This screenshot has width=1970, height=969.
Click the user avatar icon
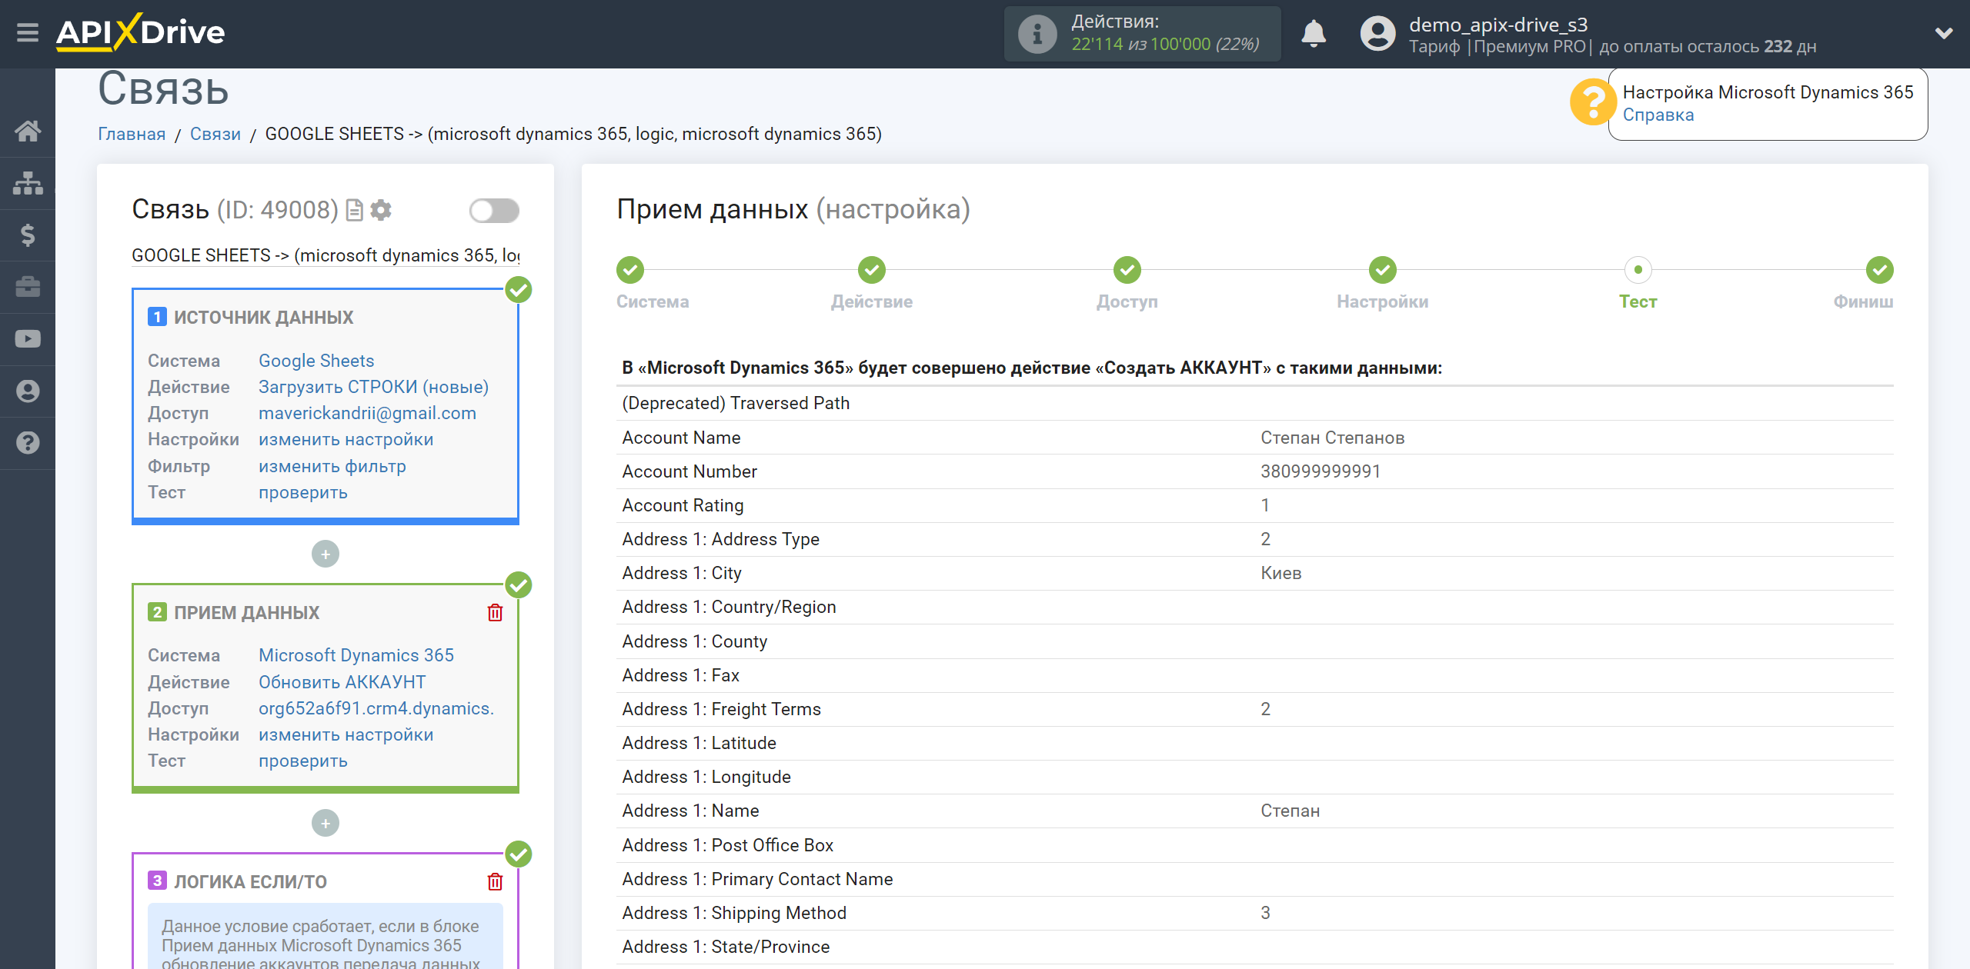coord(1377,34)
